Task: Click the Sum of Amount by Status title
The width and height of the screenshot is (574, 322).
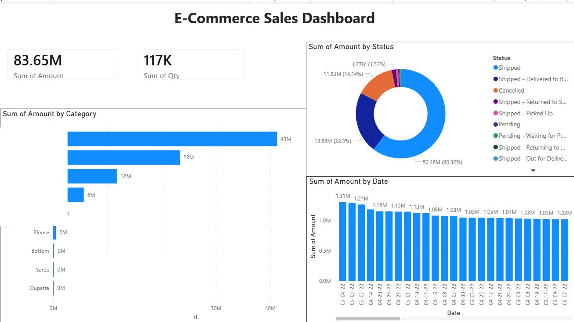Action: click(x=351, y=47)
